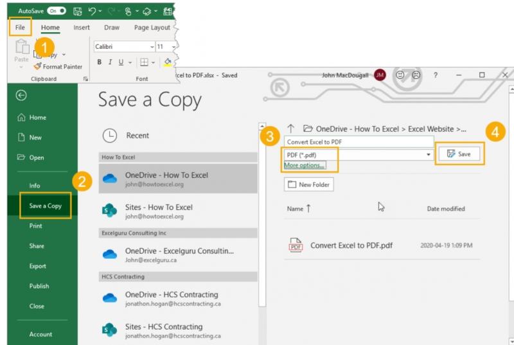Click the frown feedback icon
The height and width of the screenshot is (345, 514).
point(416,75)
